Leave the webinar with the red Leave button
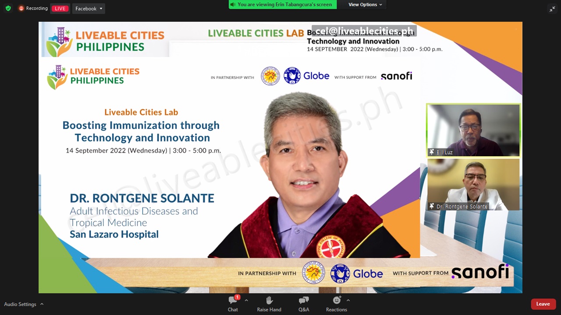The width and height of the screenshot is (561, 315). tap(543, 304)
